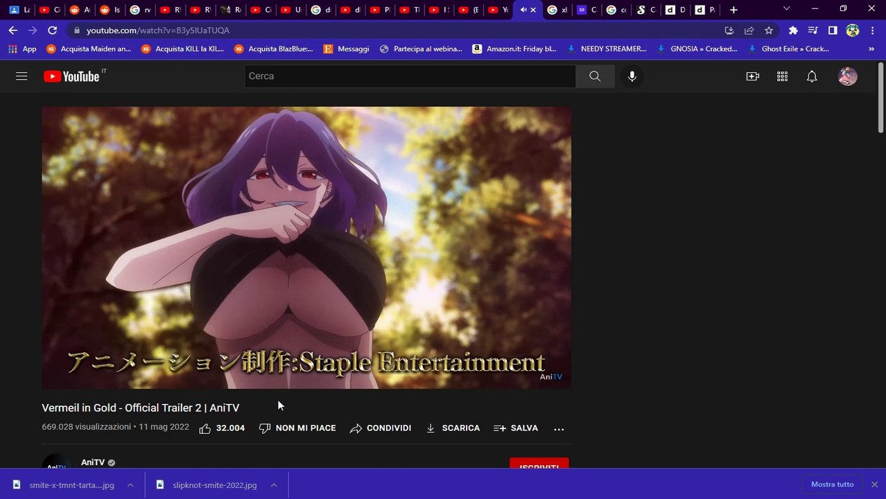
Task: Open the YouTube apps grid
Action: [x=782, y=76]
